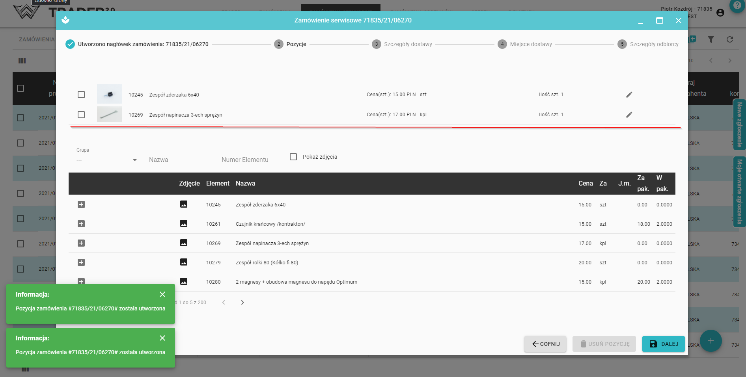746x377 pixels.
Task: Open filter icon in background toolbar
Action: click(711, 39)
